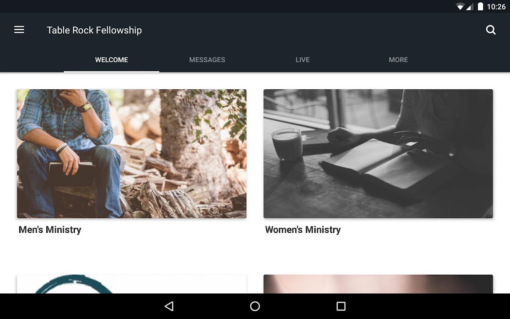Open search with the magnifier icon
The width and height of the screenshot is (510, 319).
click(x=491, y=30)
